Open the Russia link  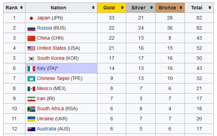[x=44, y=28]
